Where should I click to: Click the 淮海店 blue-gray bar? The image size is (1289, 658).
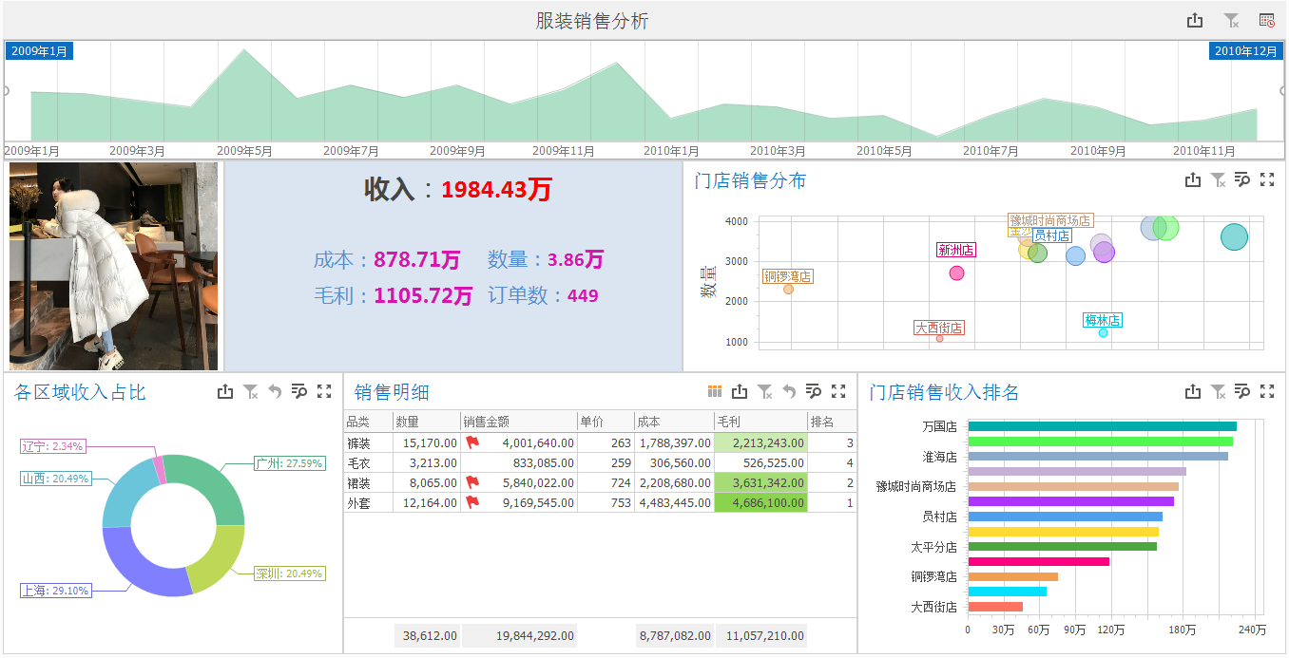(x=1098, y=457)
